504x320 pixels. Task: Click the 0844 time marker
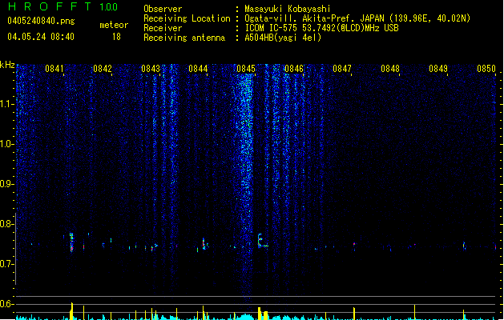(x=198, y=69)
